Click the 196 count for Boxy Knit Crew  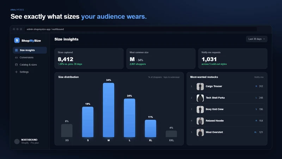tap(261, 109)
